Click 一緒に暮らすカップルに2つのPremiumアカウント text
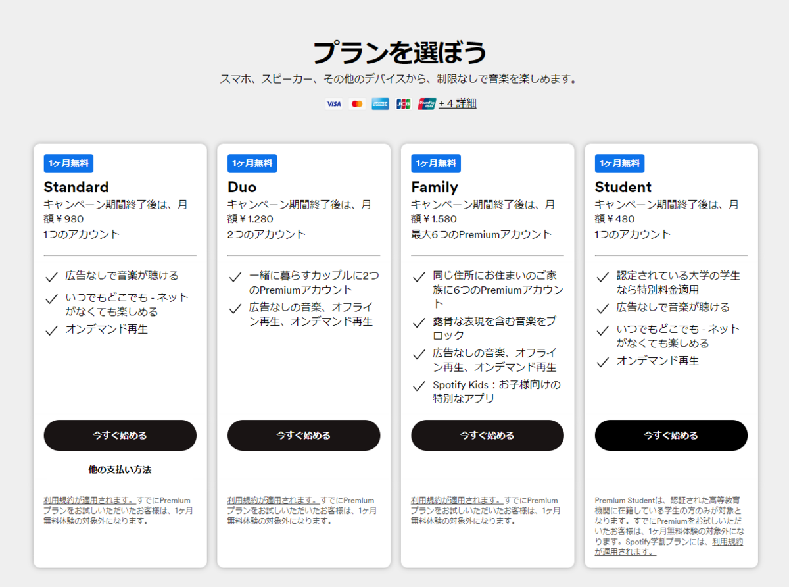This screenshot has height=587, width=789. (x=314, y=282)
